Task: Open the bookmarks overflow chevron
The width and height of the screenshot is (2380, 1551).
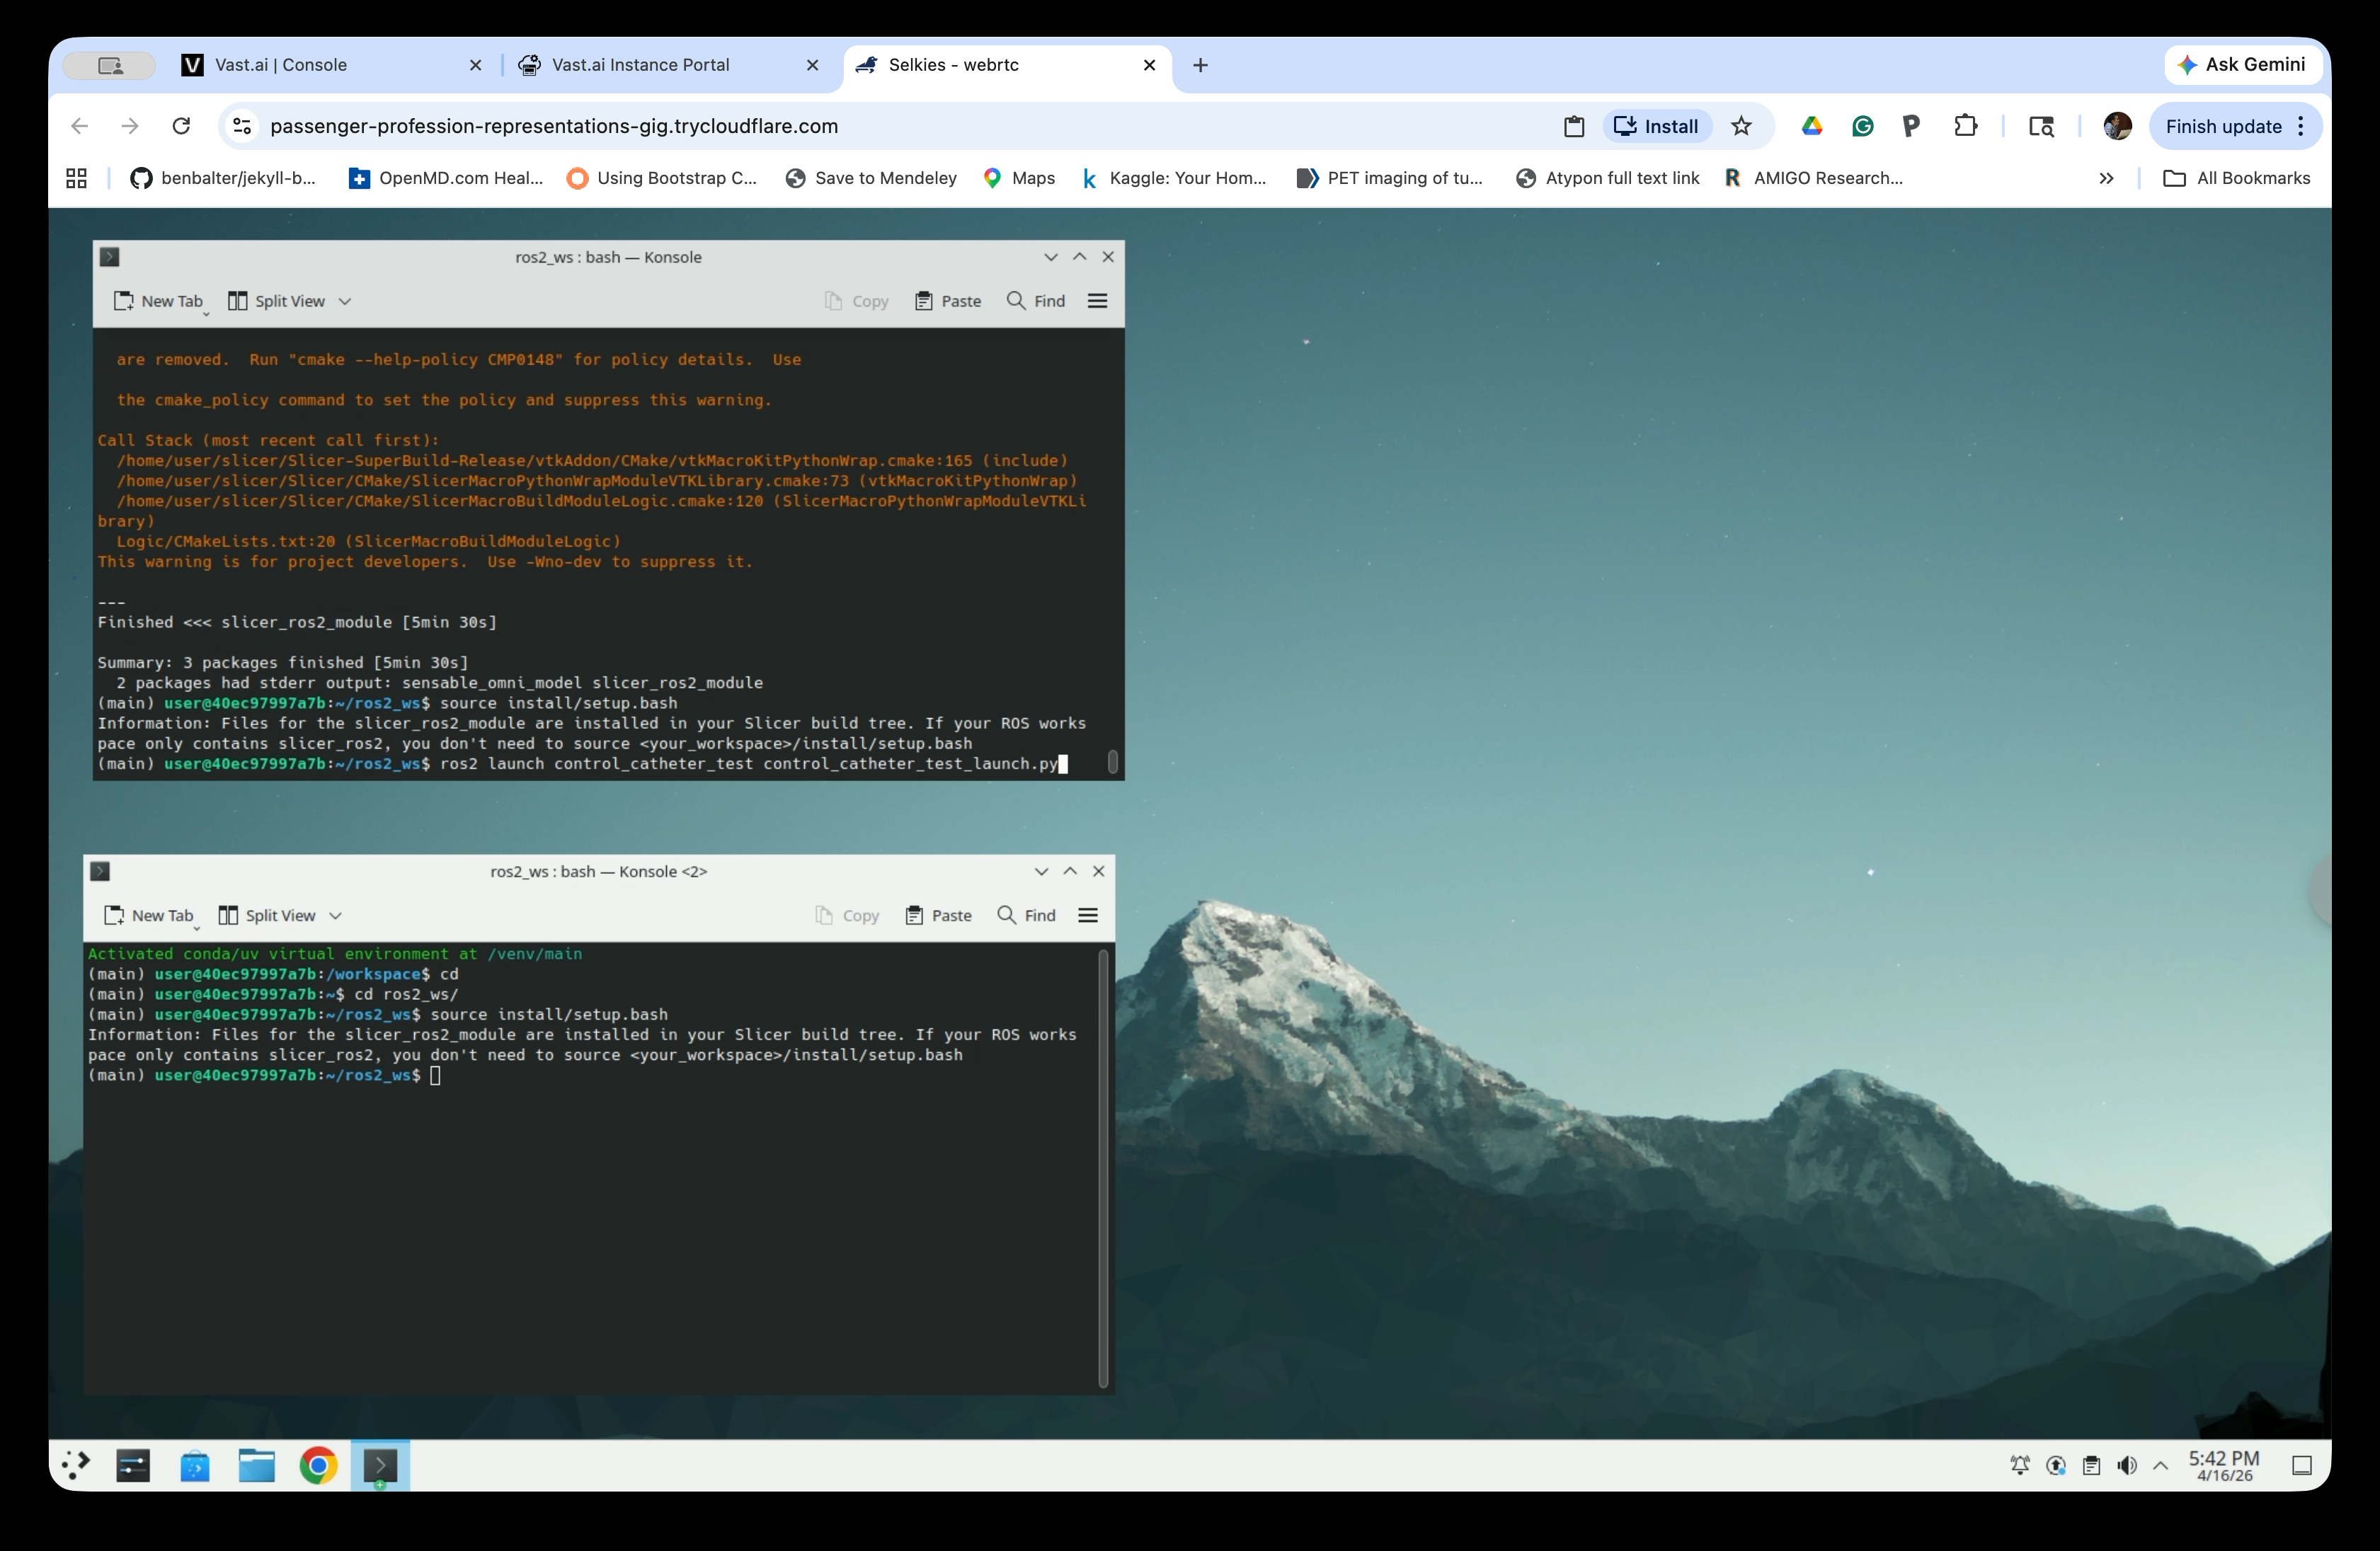Action: click(2106, 178)
